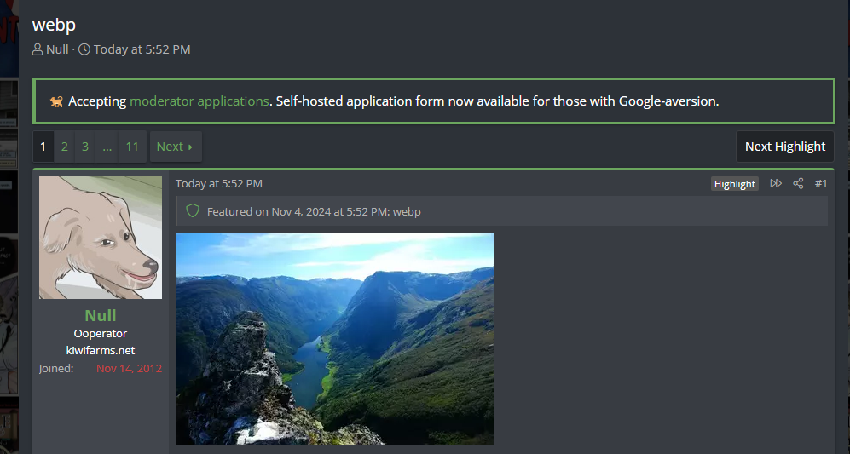The width and height of the screenshot is (850, 454).
Task: Click the fast-forward icon beside Highlight
Action: [x=776, y=183]
